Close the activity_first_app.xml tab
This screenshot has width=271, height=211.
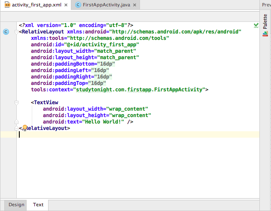pyautogui.click(x=66, y=5)
